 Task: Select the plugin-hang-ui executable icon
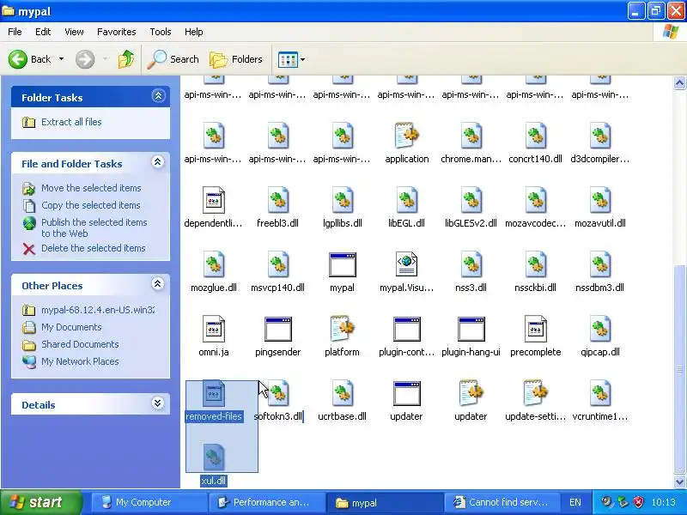click(x=471, y=330)
